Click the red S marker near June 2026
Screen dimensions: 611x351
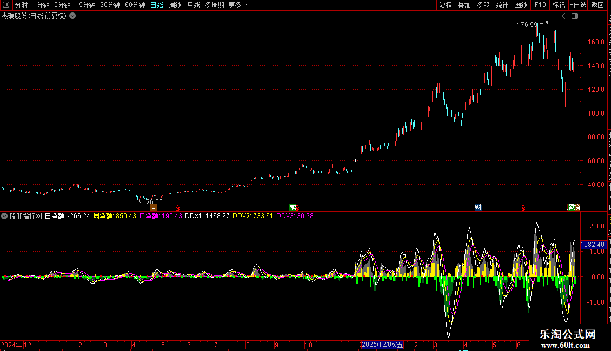click(x=523, y=208)
